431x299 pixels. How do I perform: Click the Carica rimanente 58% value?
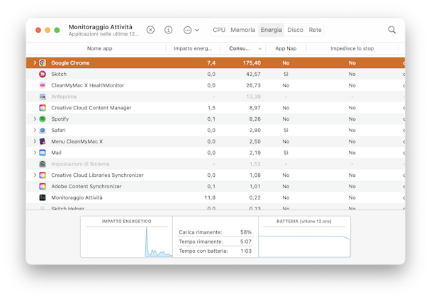click(246, 232)
